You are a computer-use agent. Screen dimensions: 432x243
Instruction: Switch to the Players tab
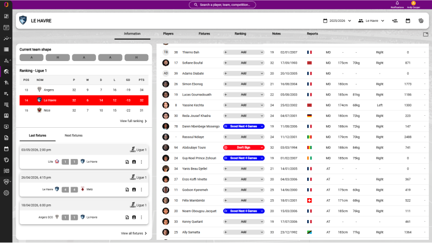pos(168,33)
